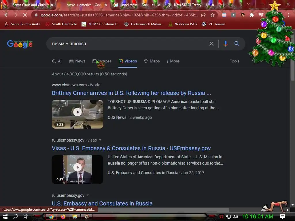Submit search with the magnifying glass icon
This screenshot has width=295, height=221.
237,44
